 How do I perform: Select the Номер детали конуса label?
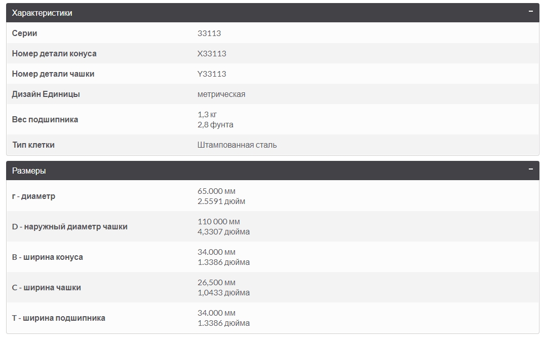tap(54, 54)
